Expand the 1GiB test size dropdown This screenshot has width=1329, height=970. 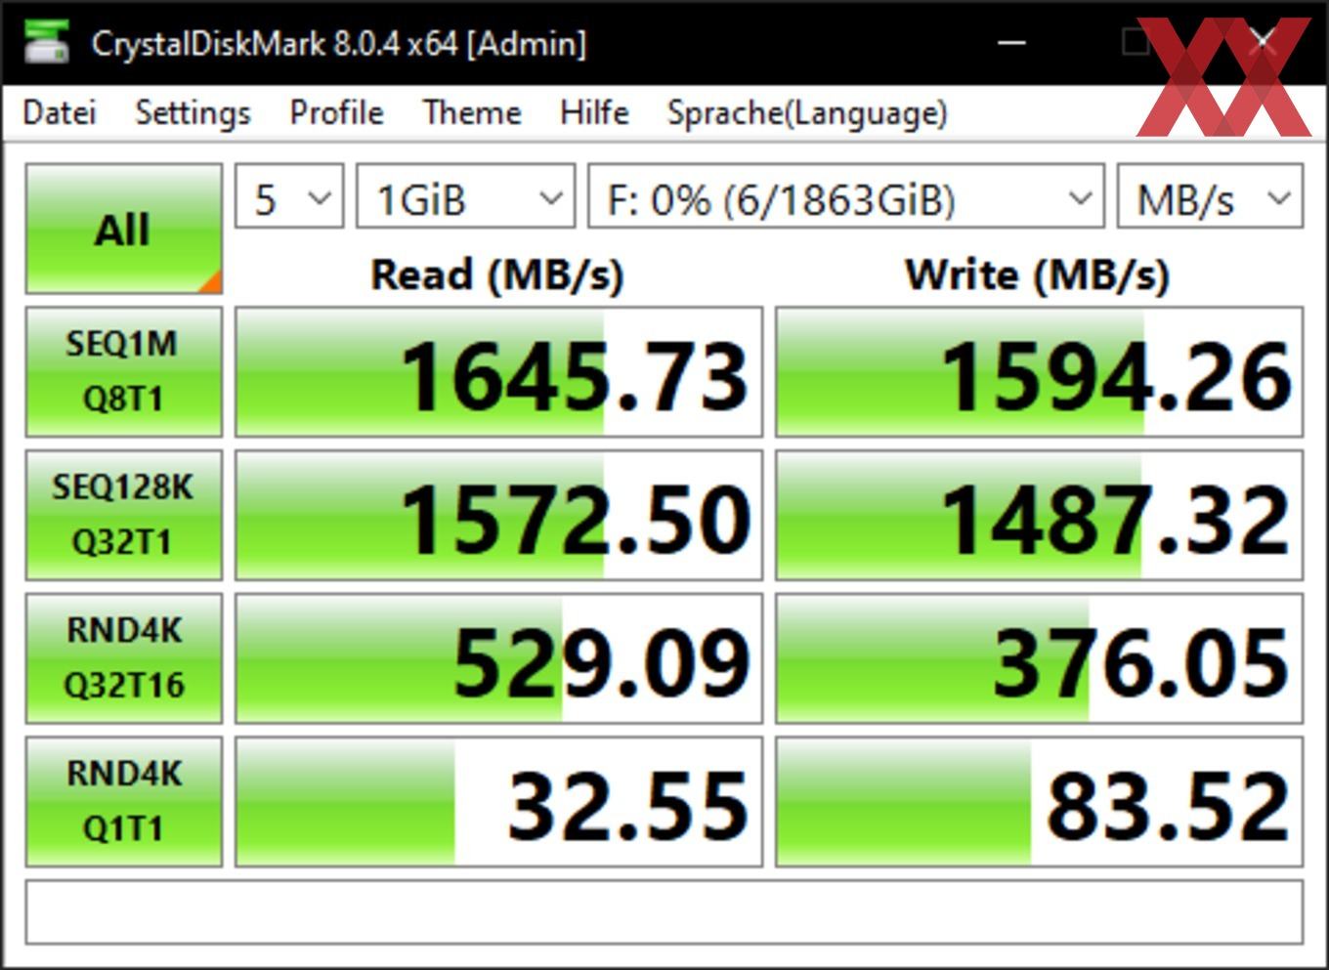click(465, 196)
